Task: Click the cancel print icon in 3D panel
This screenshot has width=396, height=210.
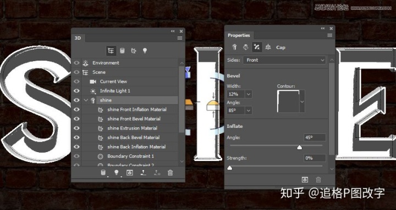Action: [157, 173]
